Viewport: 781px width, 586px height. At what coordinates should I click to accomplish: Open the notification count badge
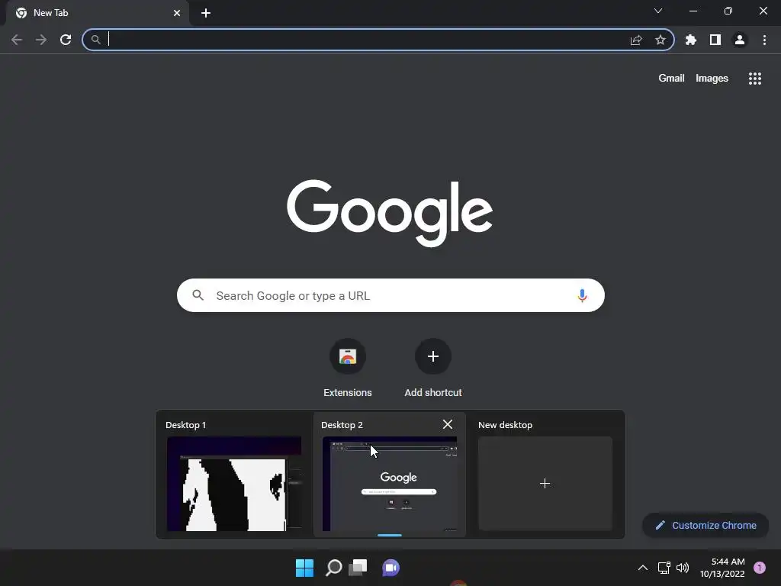(760, 568)
